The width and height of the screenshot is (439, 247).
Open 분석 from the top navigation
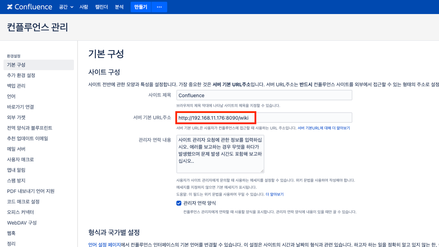coord(119,7)
